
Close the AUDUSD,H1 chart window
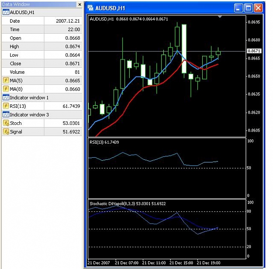(x=258, y=8)
